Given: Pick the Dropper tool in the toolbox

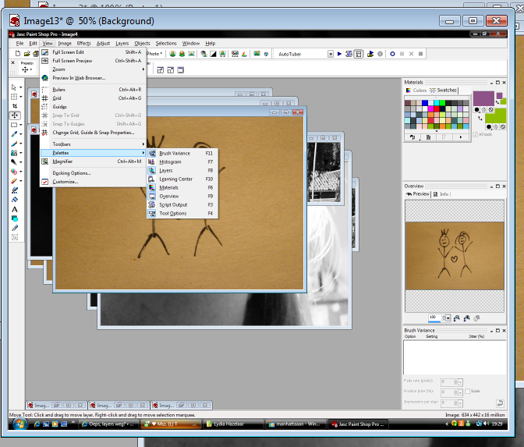Looking at the screenshot, I should click(x=15, y=134).
